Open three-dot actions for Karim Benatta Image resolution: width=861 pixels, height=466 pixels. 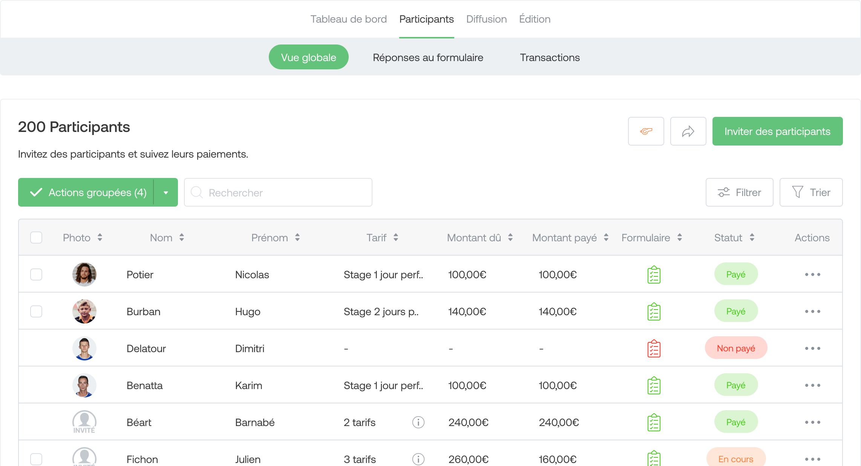pos(812,385)
